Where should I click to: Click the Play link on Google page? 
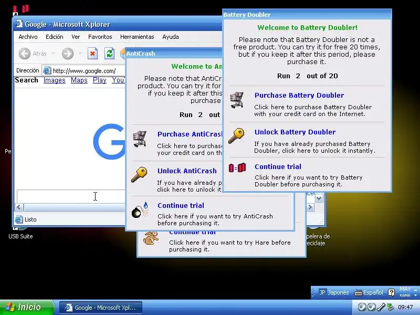pyautogui.click(x=100, y=80)
